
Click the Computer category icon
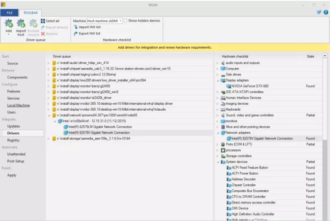pyautogui.click(x=223, y=69)
